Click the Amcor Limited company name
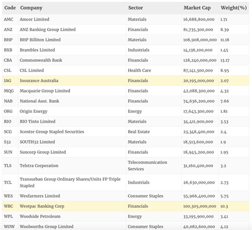 pyautogui.click(x=35, y=19)
